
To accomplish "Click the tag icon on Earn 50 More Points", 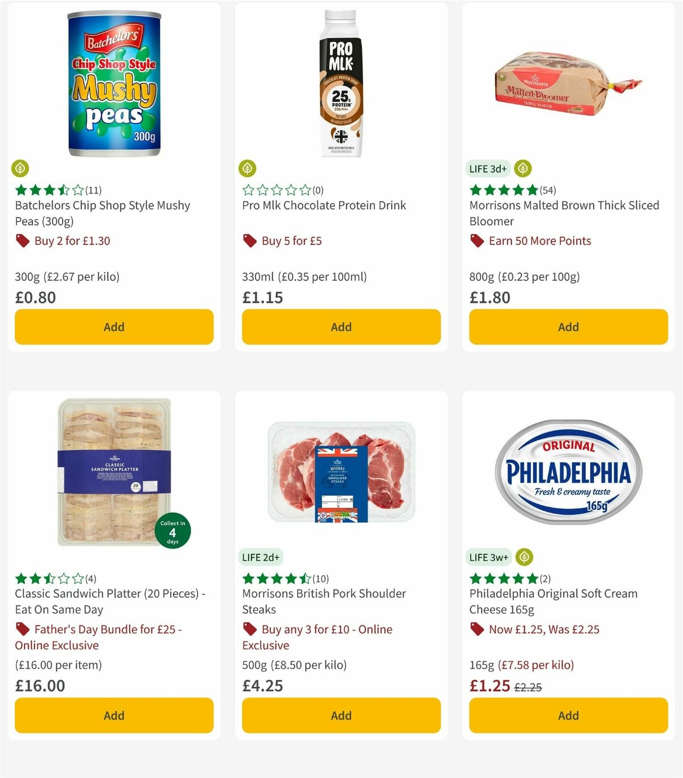I will 476,241.
